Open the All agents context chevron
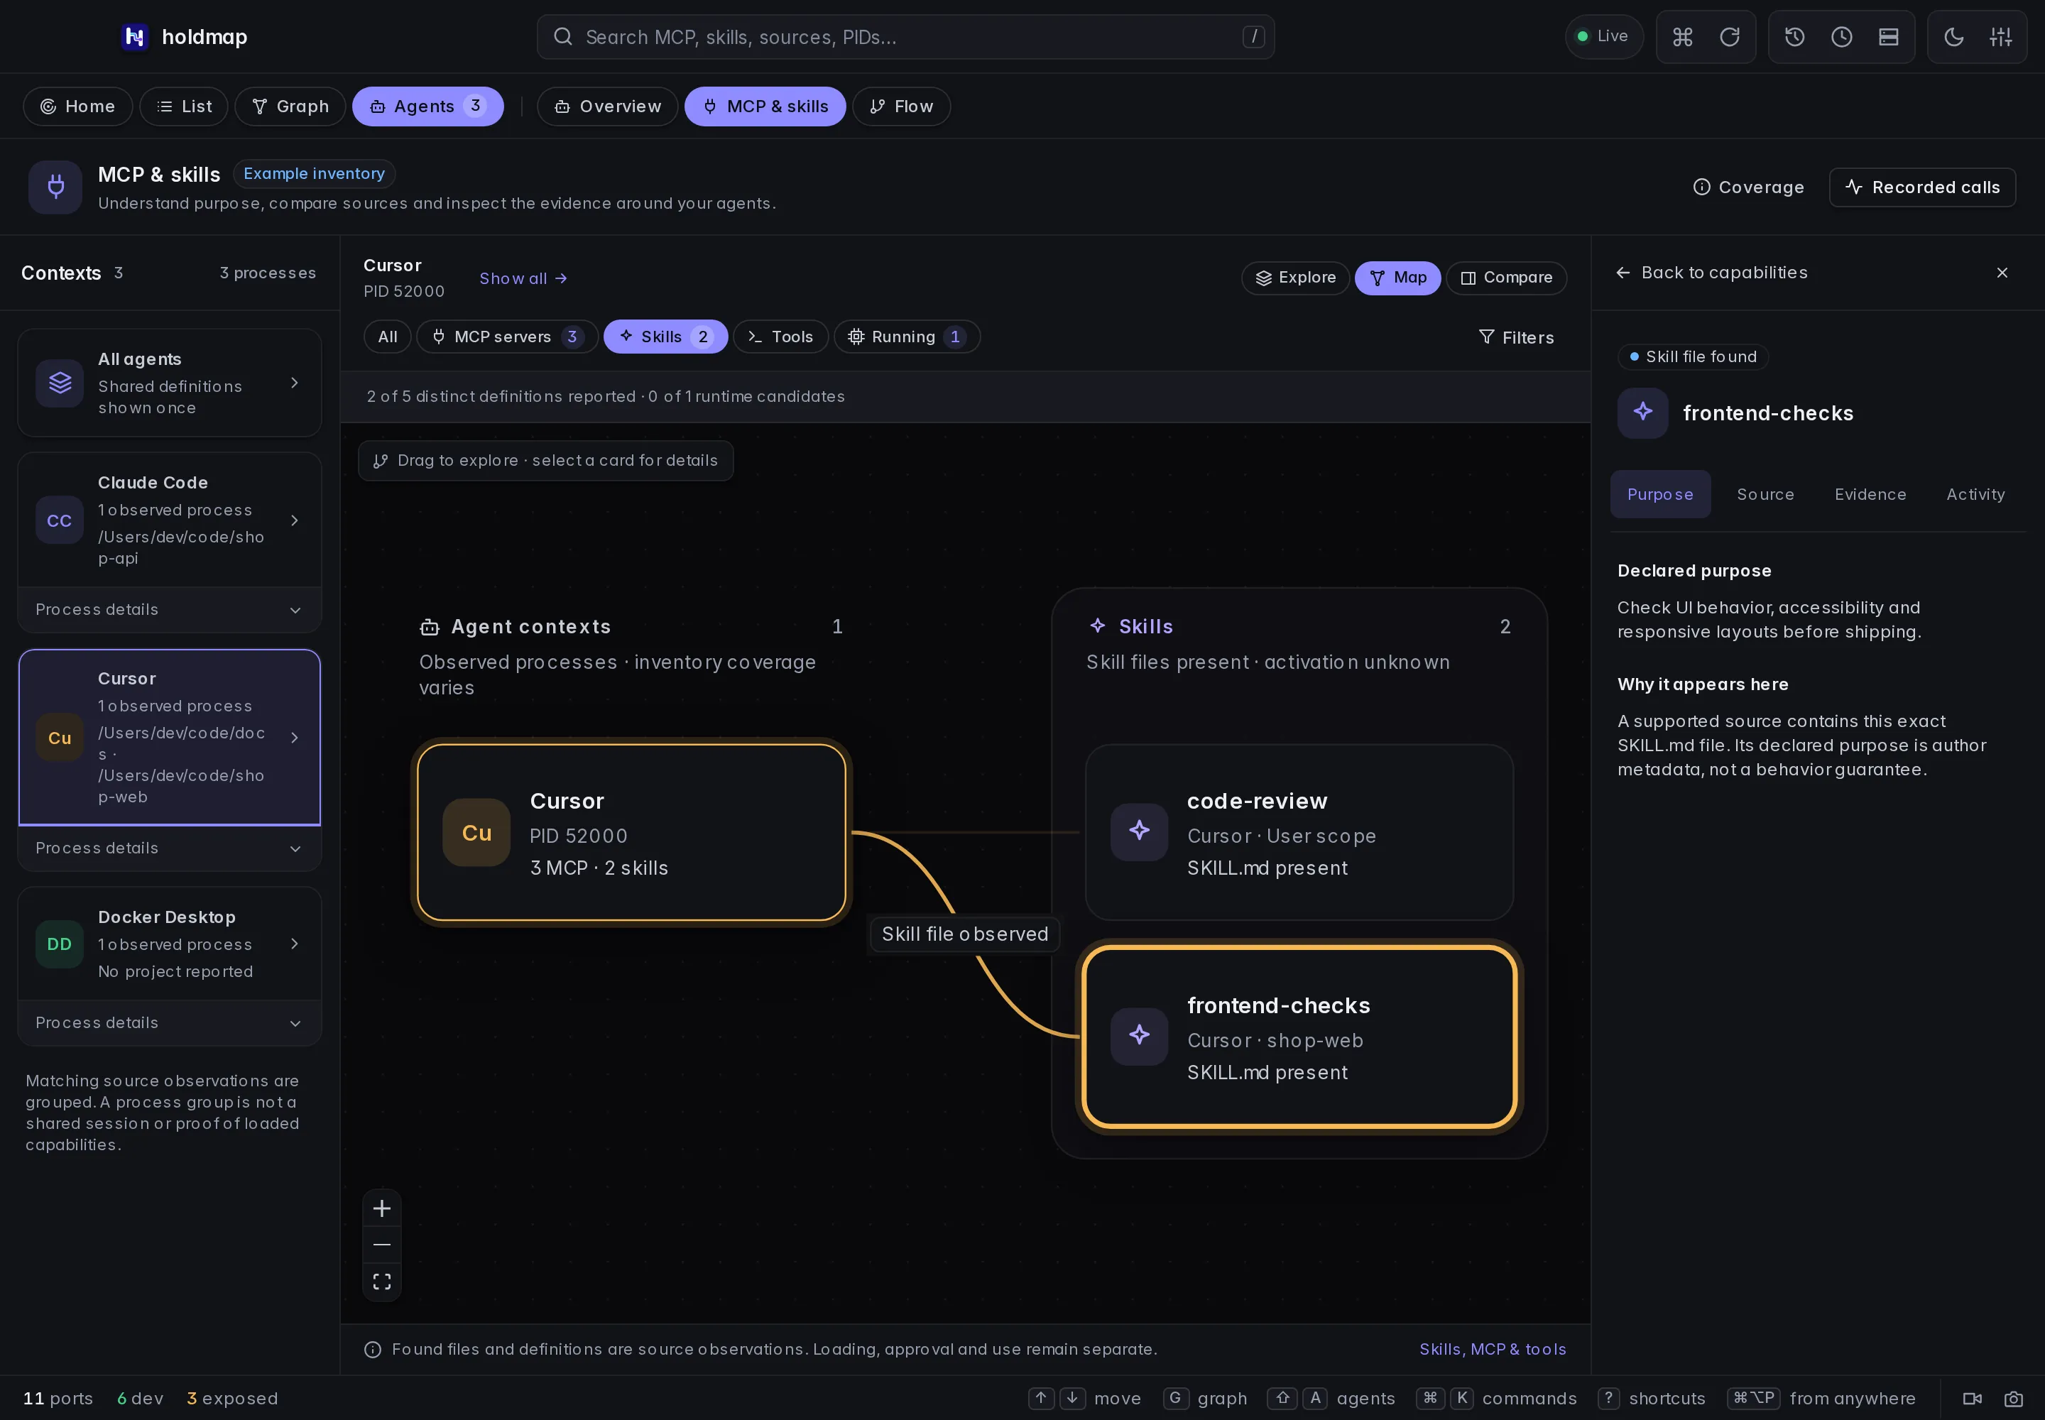The width and height of the screenshot is (2045, 1420). pyautogui.click(x=295, y=383)
